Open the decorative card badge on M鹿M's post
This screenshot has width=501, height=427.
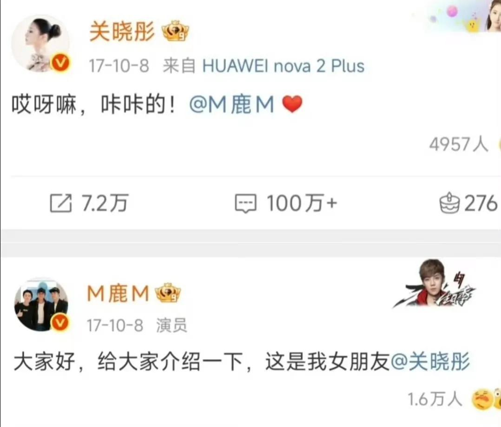(x=435, y=284)
